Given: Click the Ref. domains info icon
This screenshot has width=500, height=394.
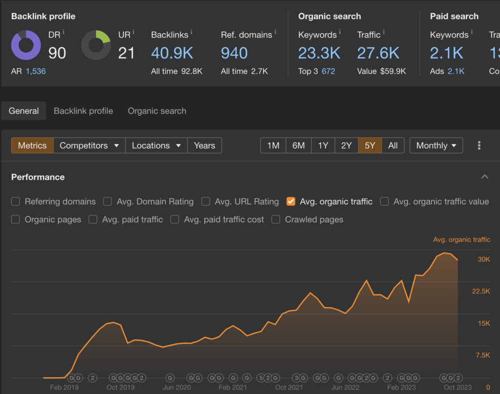Looking at the screenshot, I should tap(275, 32).
